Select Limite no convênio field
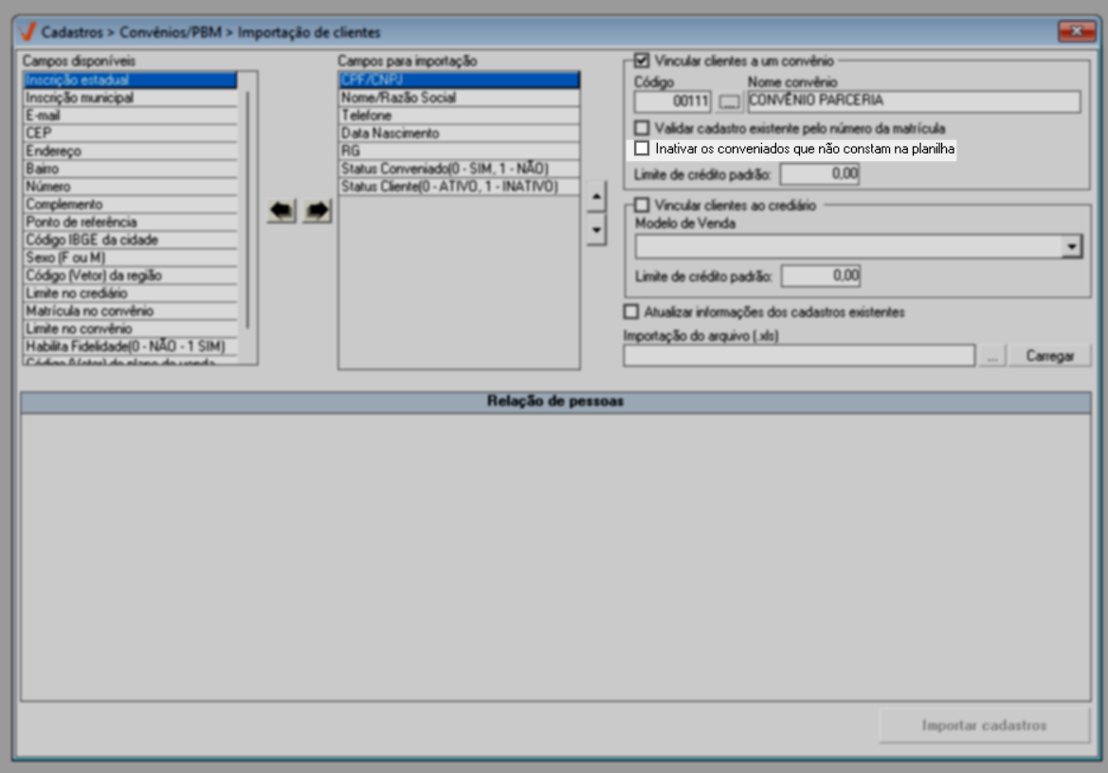 click(130, 329)
